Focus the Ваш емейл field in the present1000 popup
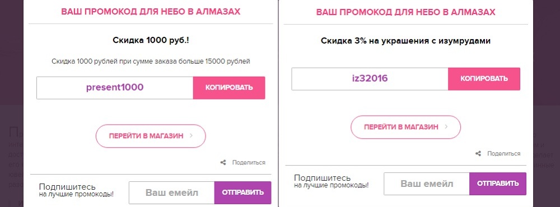560x207 pixels. click(172, 192)
